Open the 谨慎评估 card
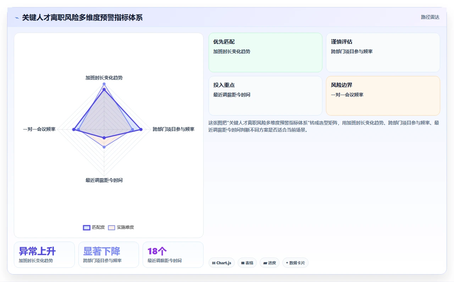The image size is (454, 282). point(383,52)
